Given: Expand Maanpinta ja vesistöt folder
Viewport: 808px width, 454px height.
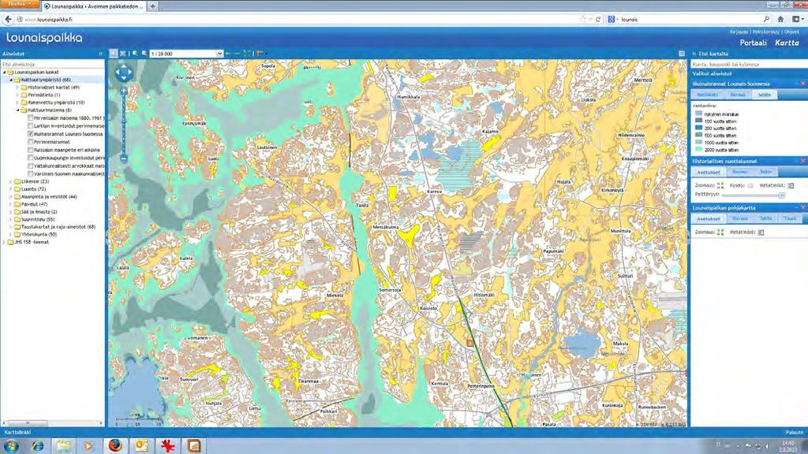Looking at the screenshot, I should click(x=11, y=196).
